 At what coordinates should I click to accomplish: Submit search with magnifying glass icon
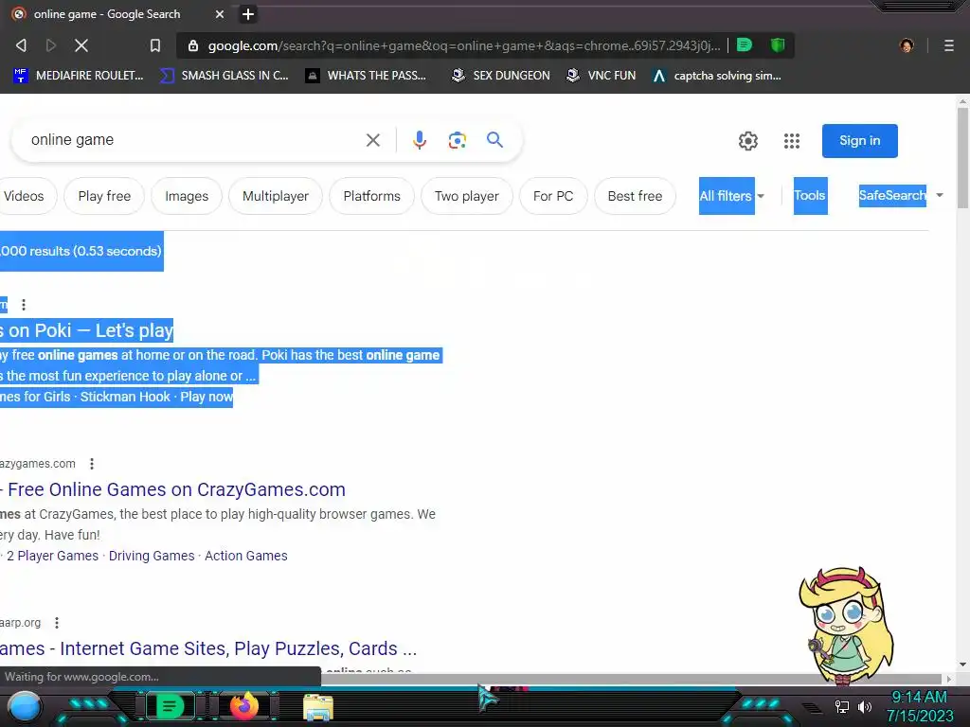pos(494,140)
